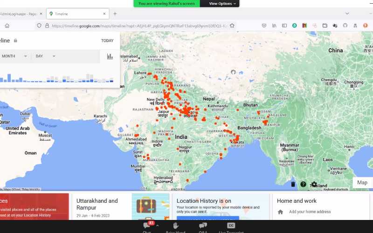Open the Zoom Chat panel
Image resolution: width=373 pixels, height=233 pixels.
click(147, 226)
